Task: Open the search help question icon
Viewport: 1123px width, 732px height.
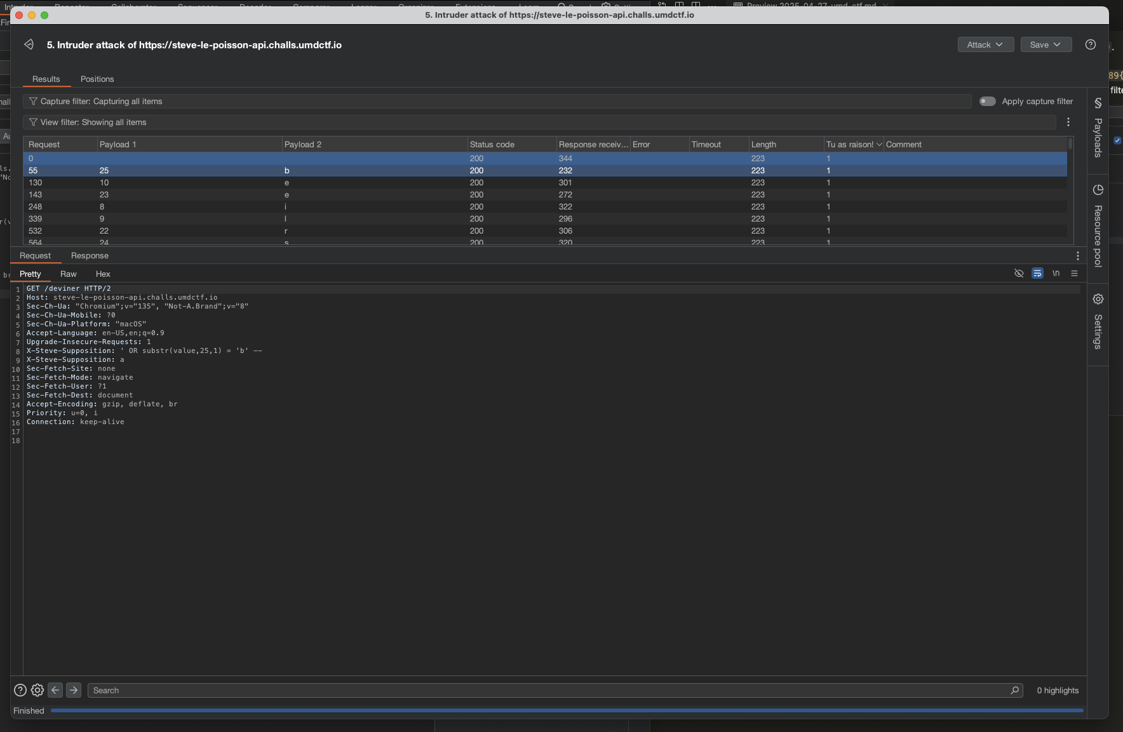Action: point(20,690)
